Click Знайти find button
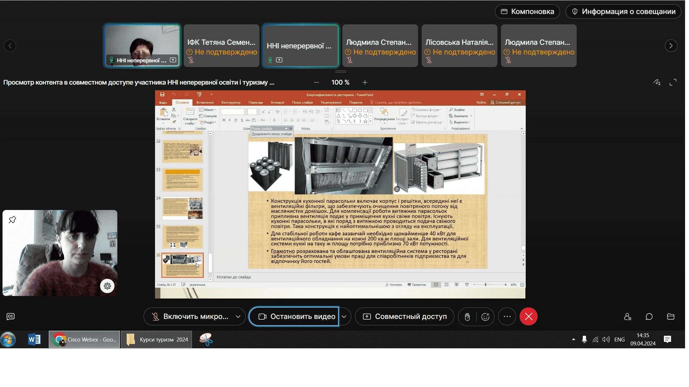This screenshot has width=689, height=387. coord(457,110)
